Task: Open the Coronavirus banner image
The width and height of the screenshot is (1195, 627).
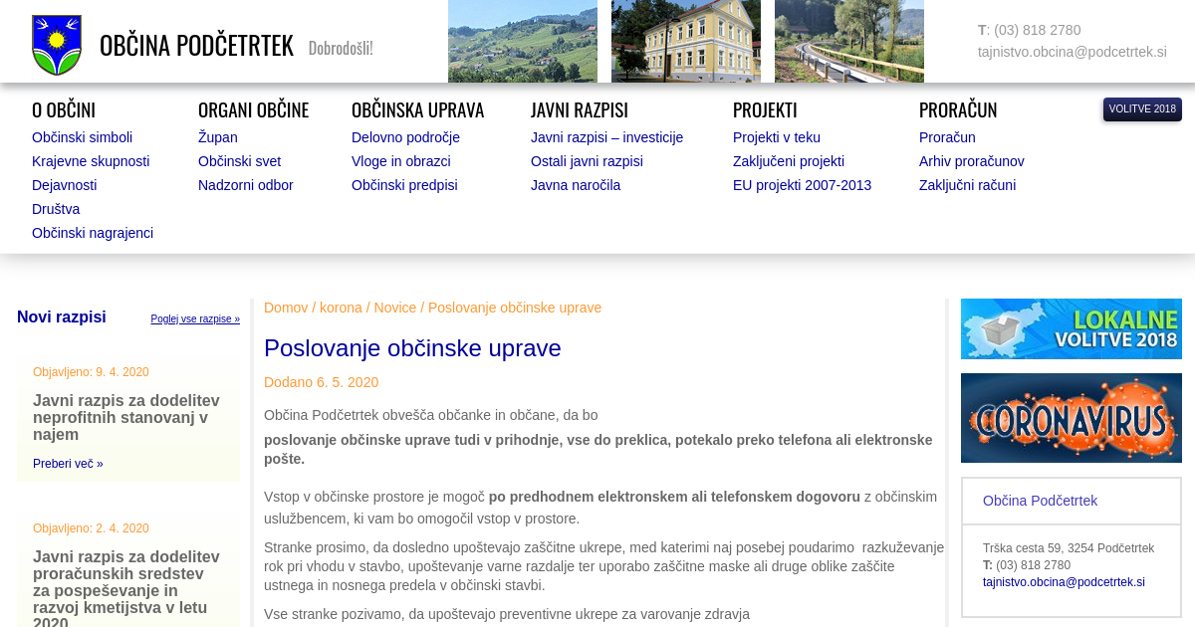Action: point(1071,418)
